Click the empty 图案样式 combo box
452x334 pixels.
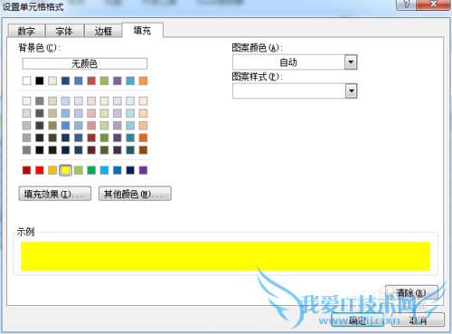coord(295,91)
